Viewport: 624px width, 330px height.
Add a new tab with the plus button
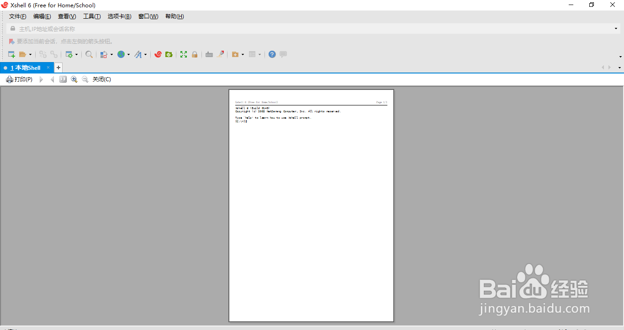pyautogui.click(x=58, y=68)
